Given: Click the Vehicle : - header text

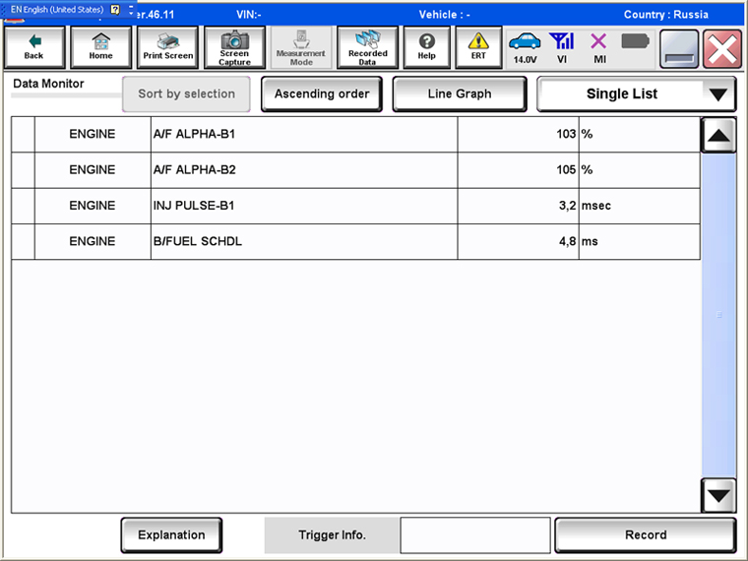Looking at the screenshot, I should pos(444,15).
